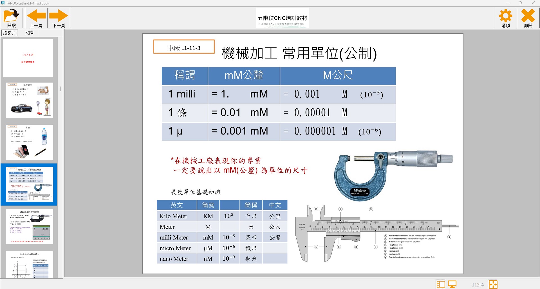Select the 機械加工 常用單位 slide thumbnail
Screen dimensions: 540x289
pos(30,184)
